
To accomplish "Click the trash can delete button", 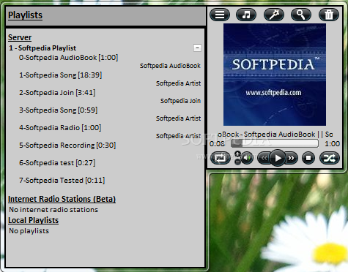I will tap(329, 15).
